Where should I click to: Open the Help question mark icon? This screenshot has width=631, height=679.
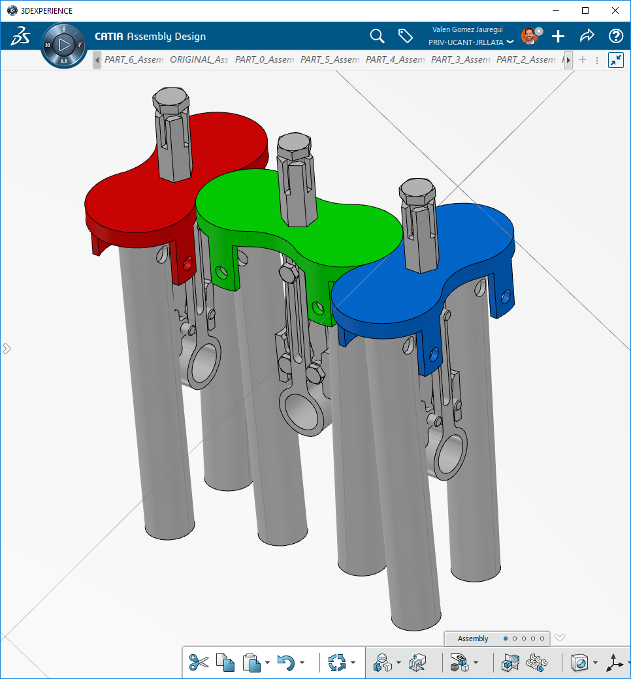point(616,36)
